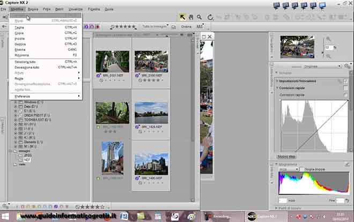This screenshot has width=354, height=222.
Task: Choose Incolla from the Modifica menu
Action: coord(46,39)
